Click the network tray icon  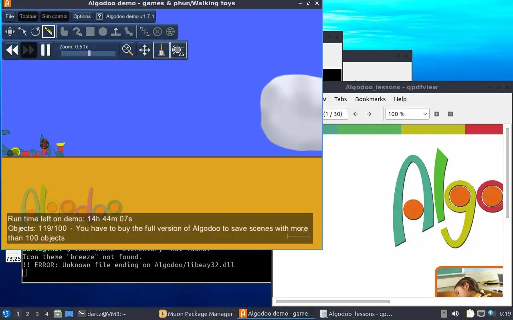481,314
